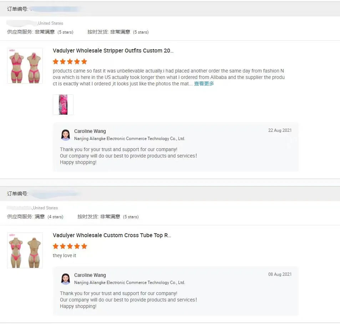This screenshot has height=324, width=340.
Task: Click third star of Stripper Outfits review rating
Action: [70, 61]
